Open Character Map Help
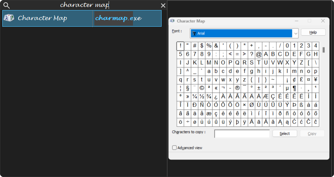This screenshot has width=334, height=177. (313, 32)
